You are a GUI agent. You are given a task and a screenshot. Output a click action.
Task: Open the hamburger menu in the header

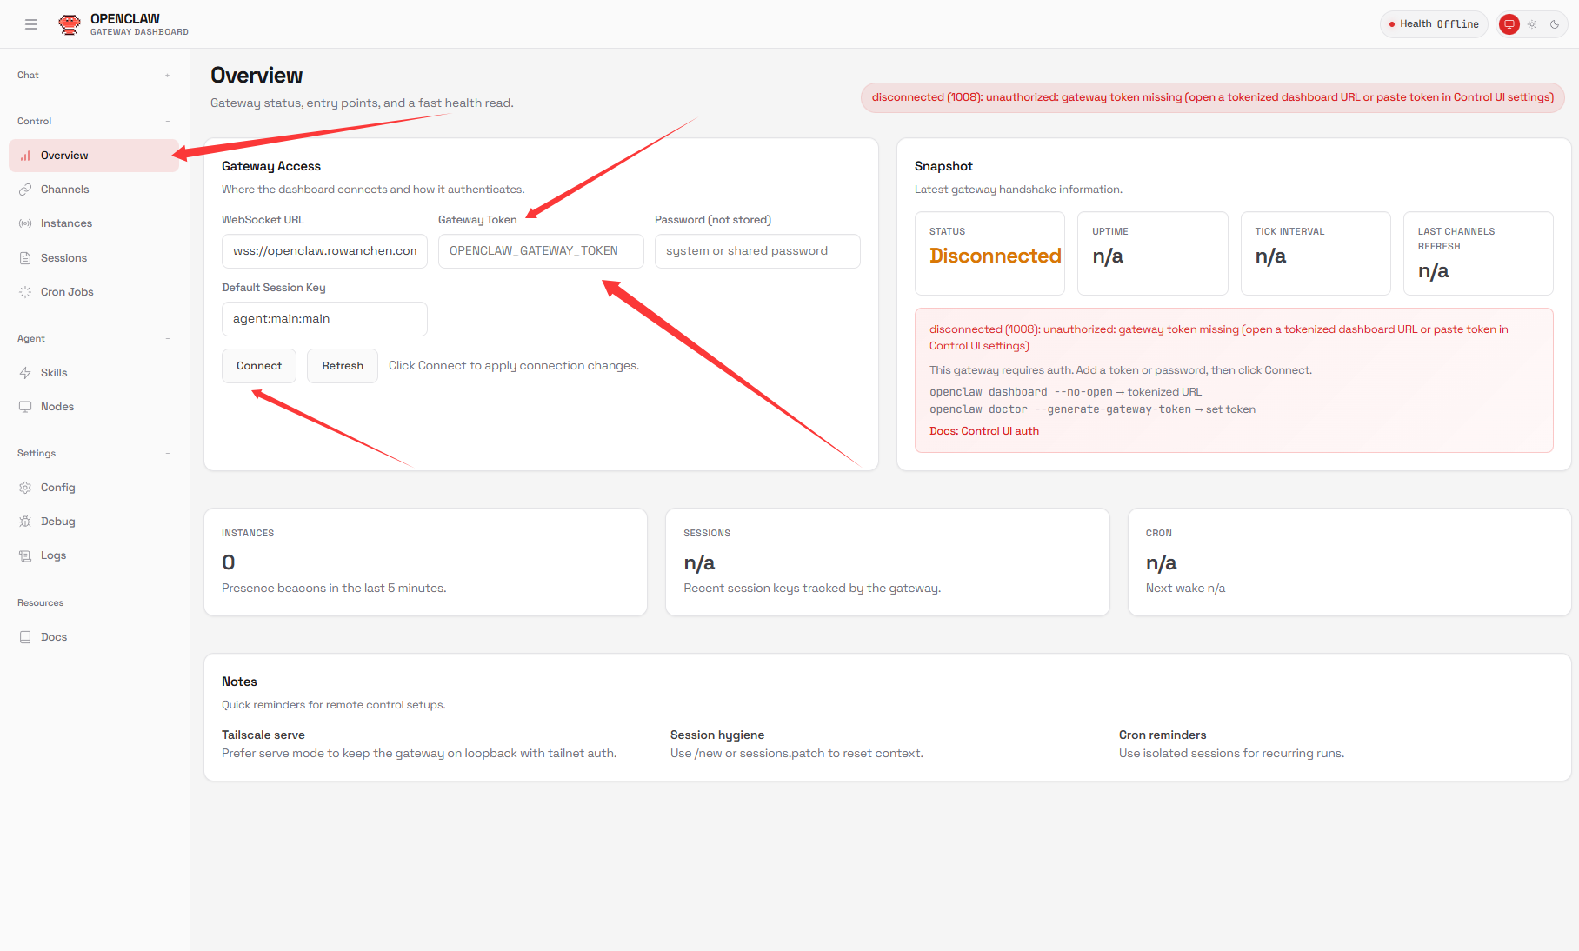coord(31,24)
